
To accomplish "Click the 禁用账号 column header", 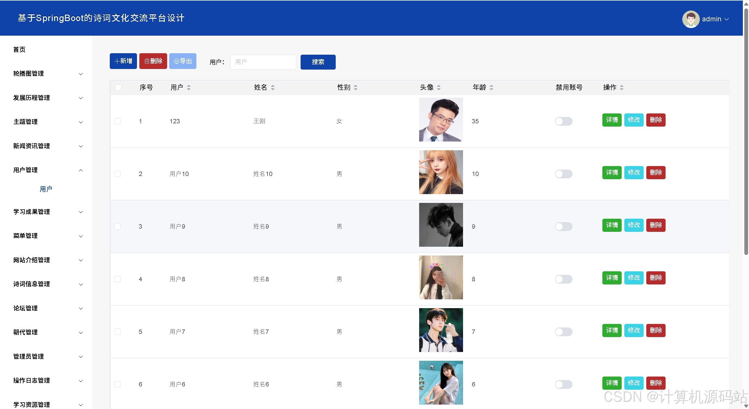I will (x=569, y=87).
